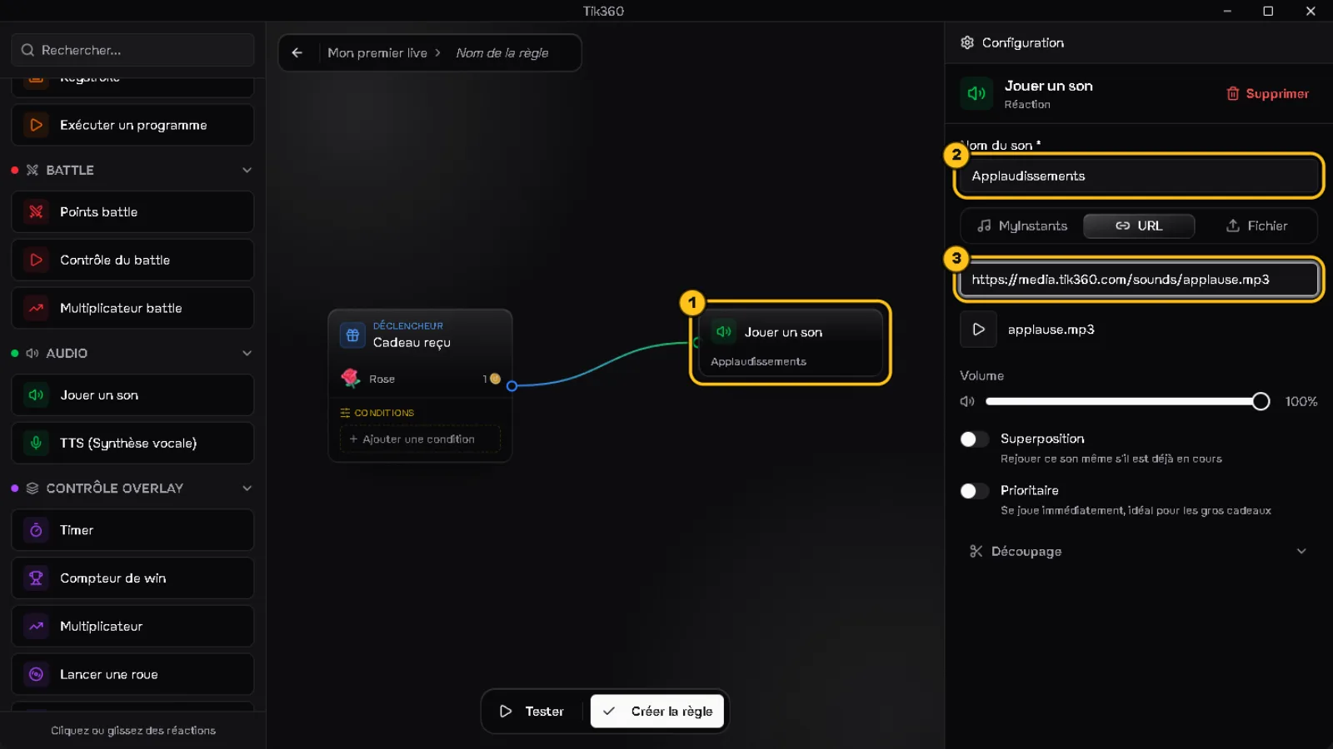Click the sound URL input field

point(1138,280)
